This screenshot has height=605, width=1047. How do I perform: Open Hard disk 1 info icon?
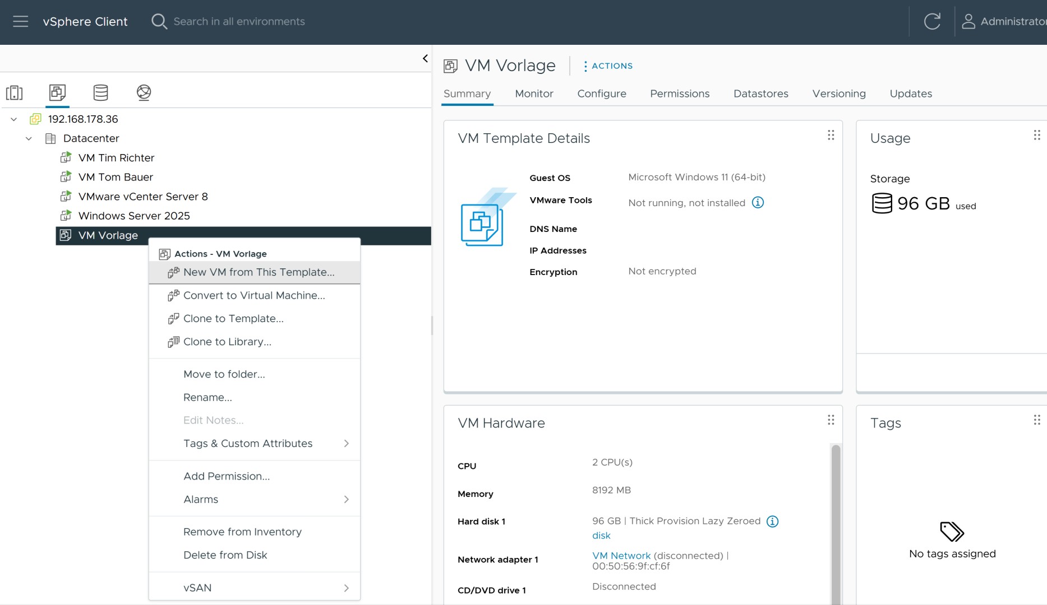click(x=772, y=522)
